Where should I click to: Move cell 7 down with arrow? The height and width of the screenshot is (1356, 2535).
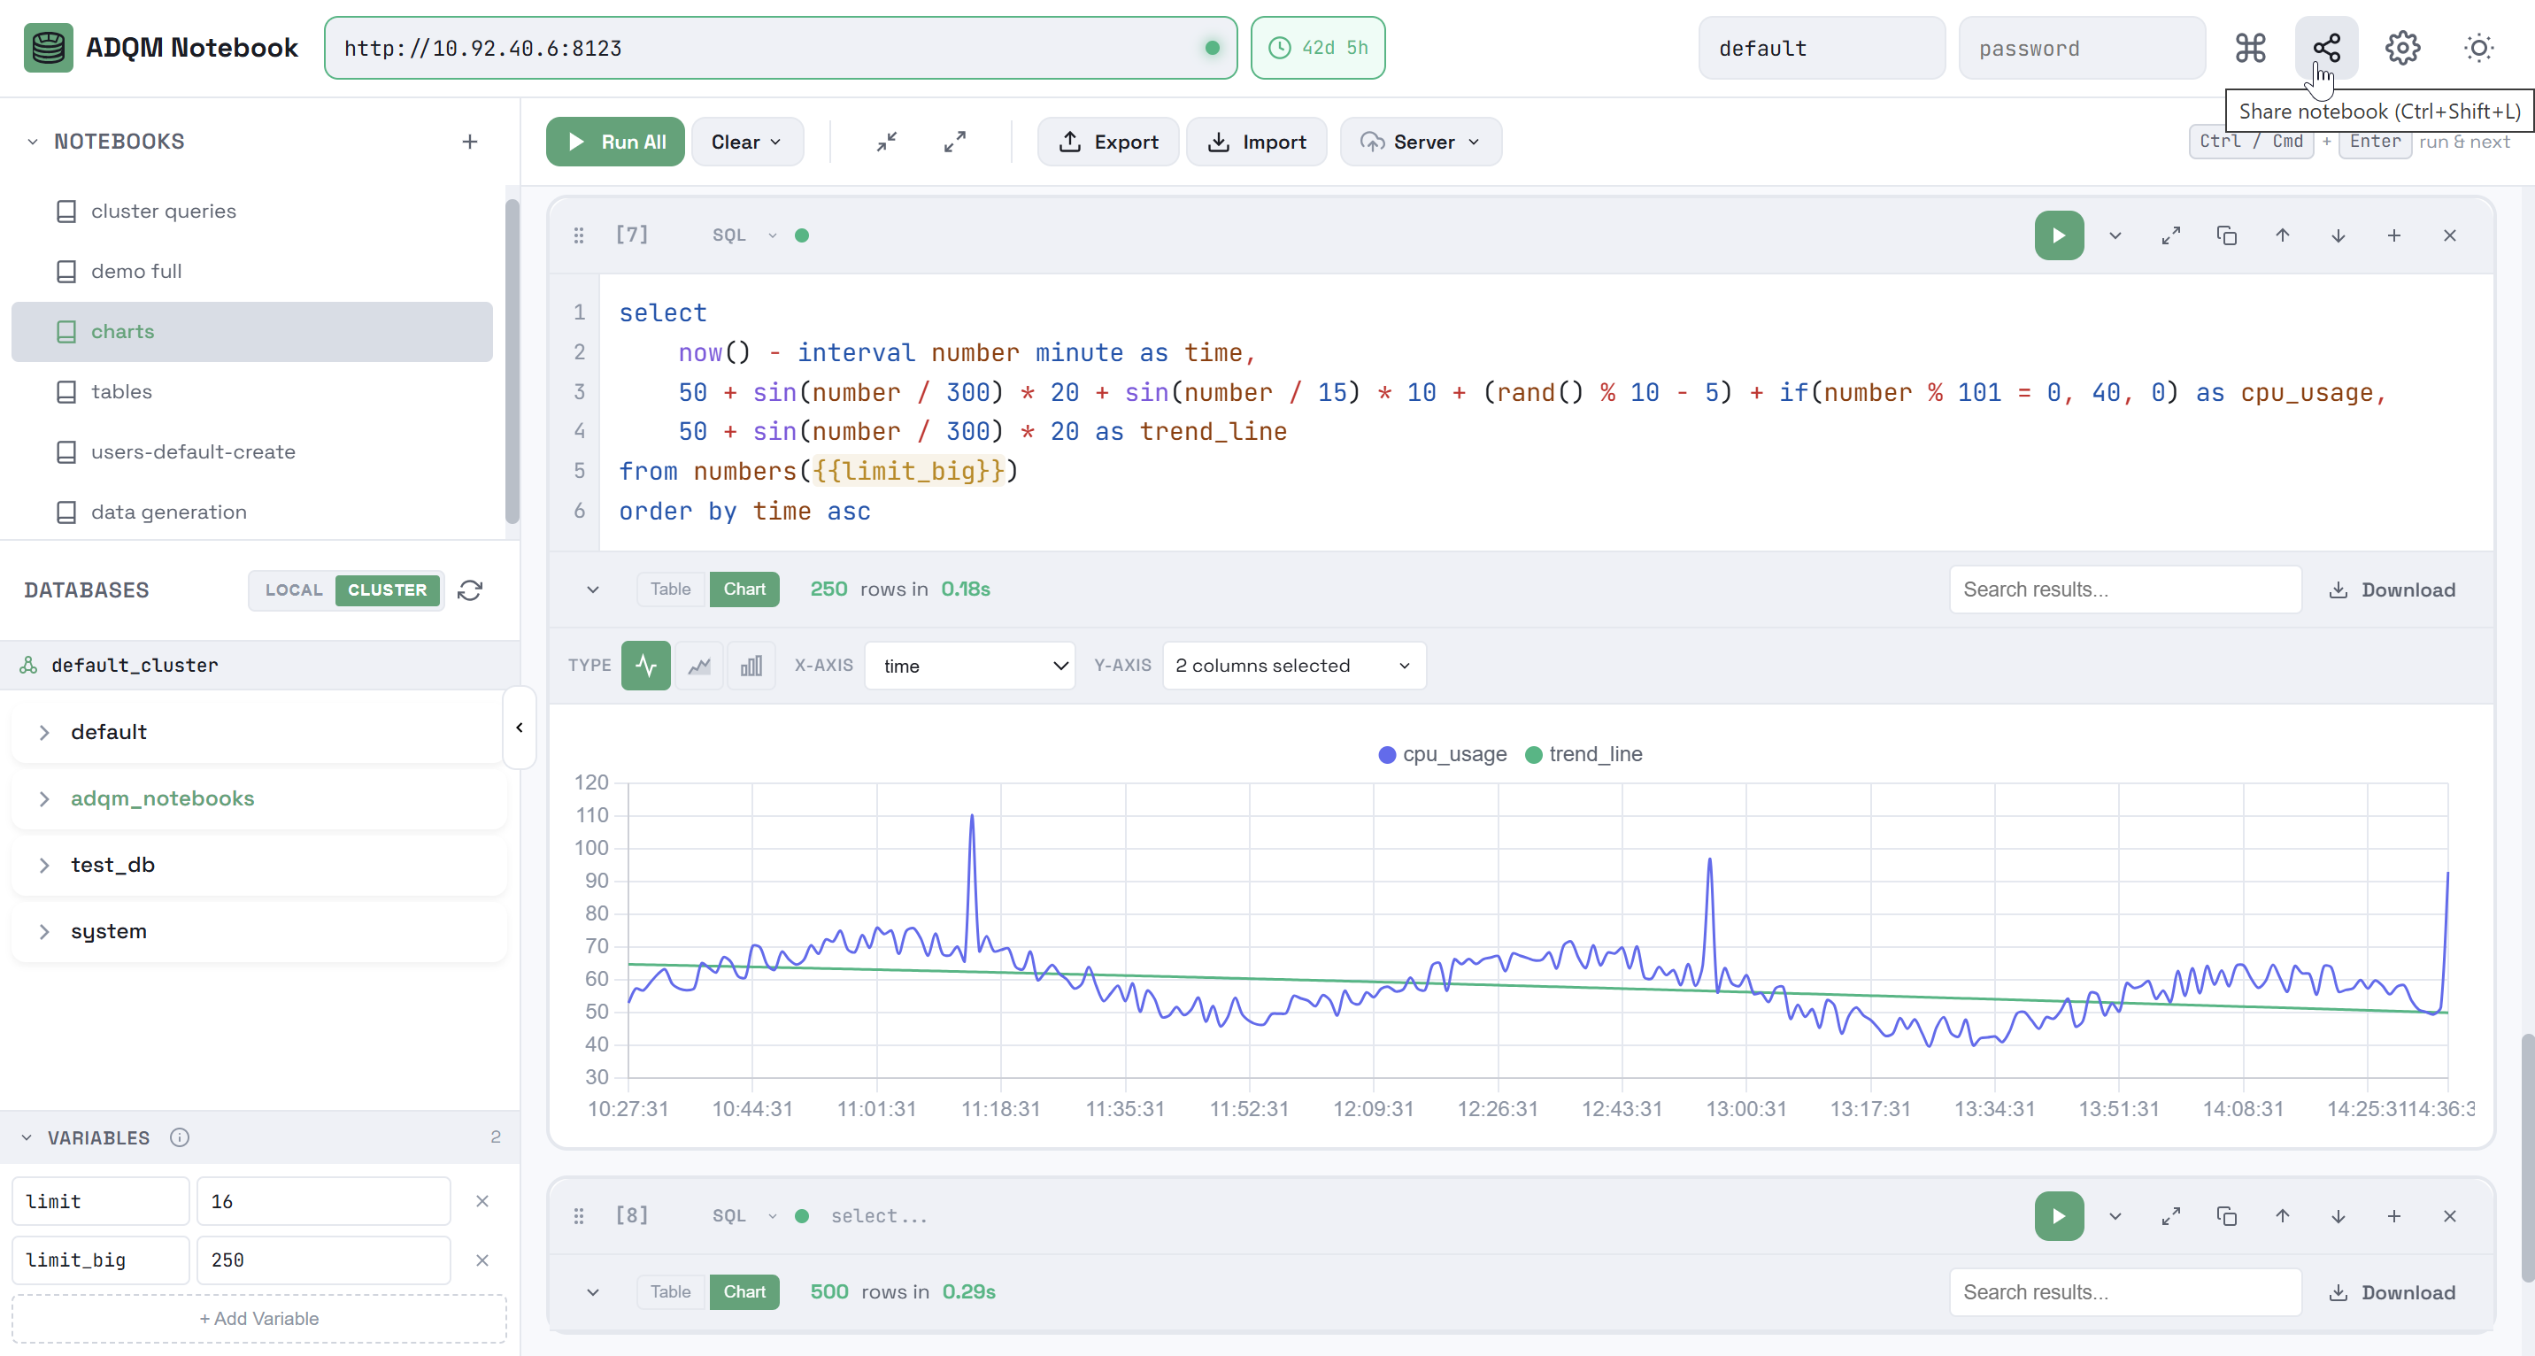(x=2338, y=235)
